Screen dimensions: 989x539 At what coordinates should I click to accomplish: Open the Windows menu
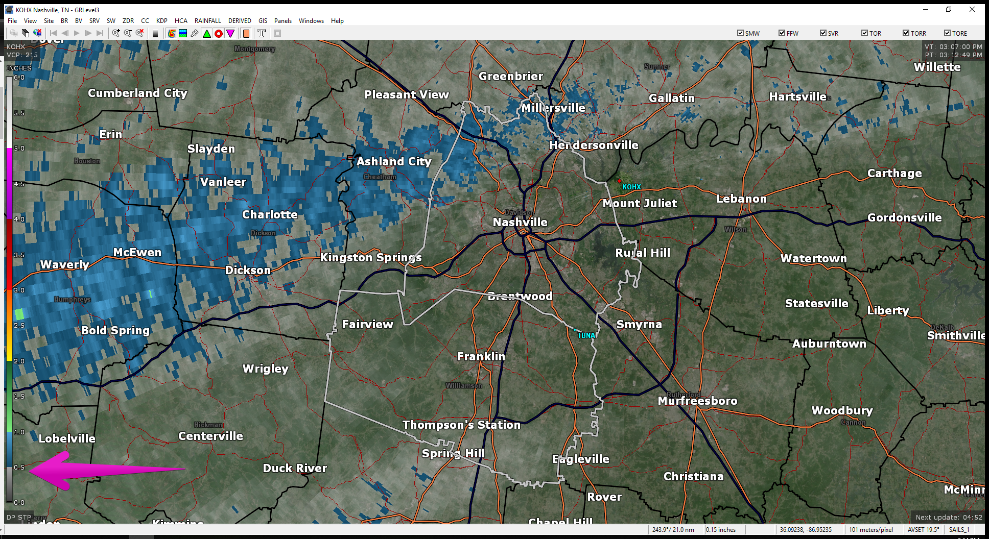(x=311, y=21)
